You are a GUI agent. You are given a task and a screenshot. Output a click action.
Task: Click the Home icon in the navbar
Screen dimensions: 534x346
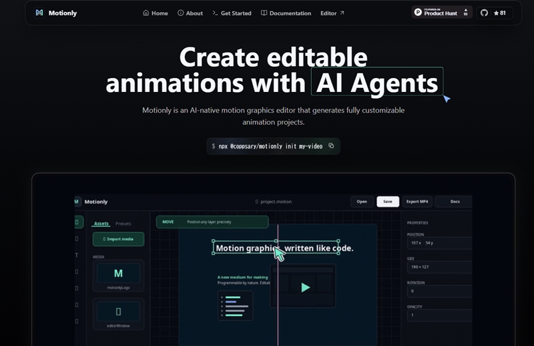[146, 13]
